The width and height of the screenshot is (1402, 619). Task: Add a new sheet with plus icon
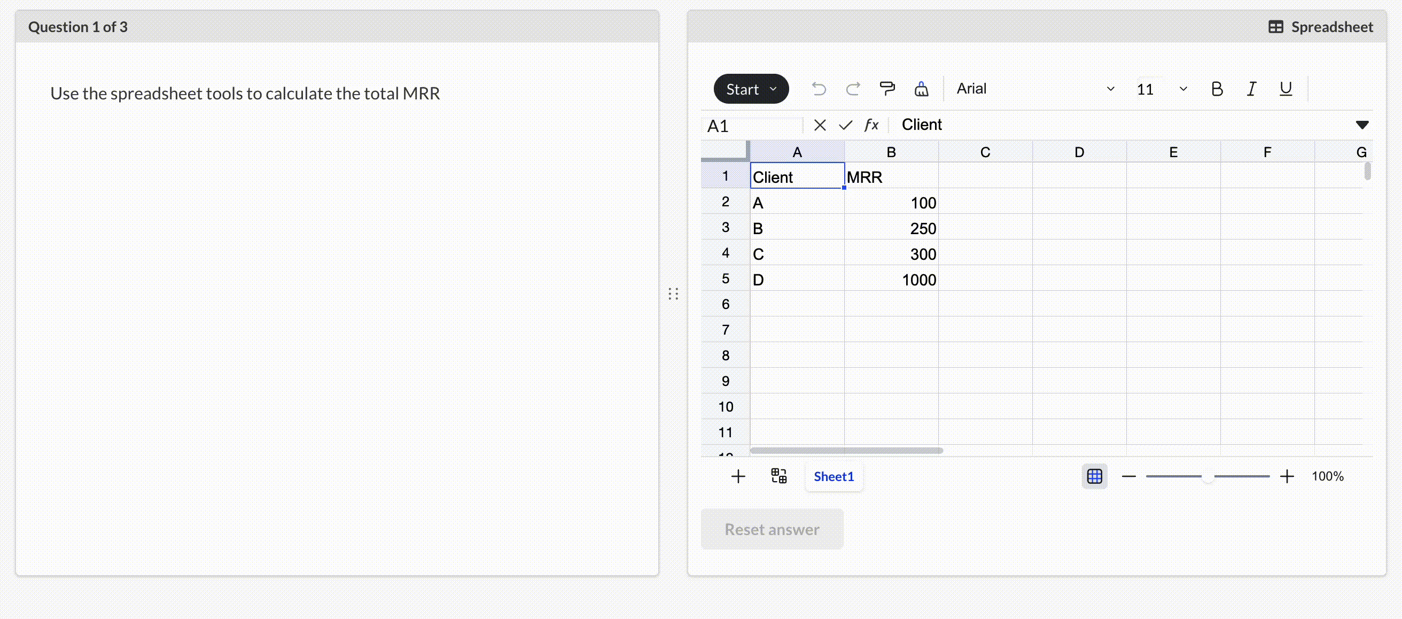pyautogui.click(x=738, y=477)
